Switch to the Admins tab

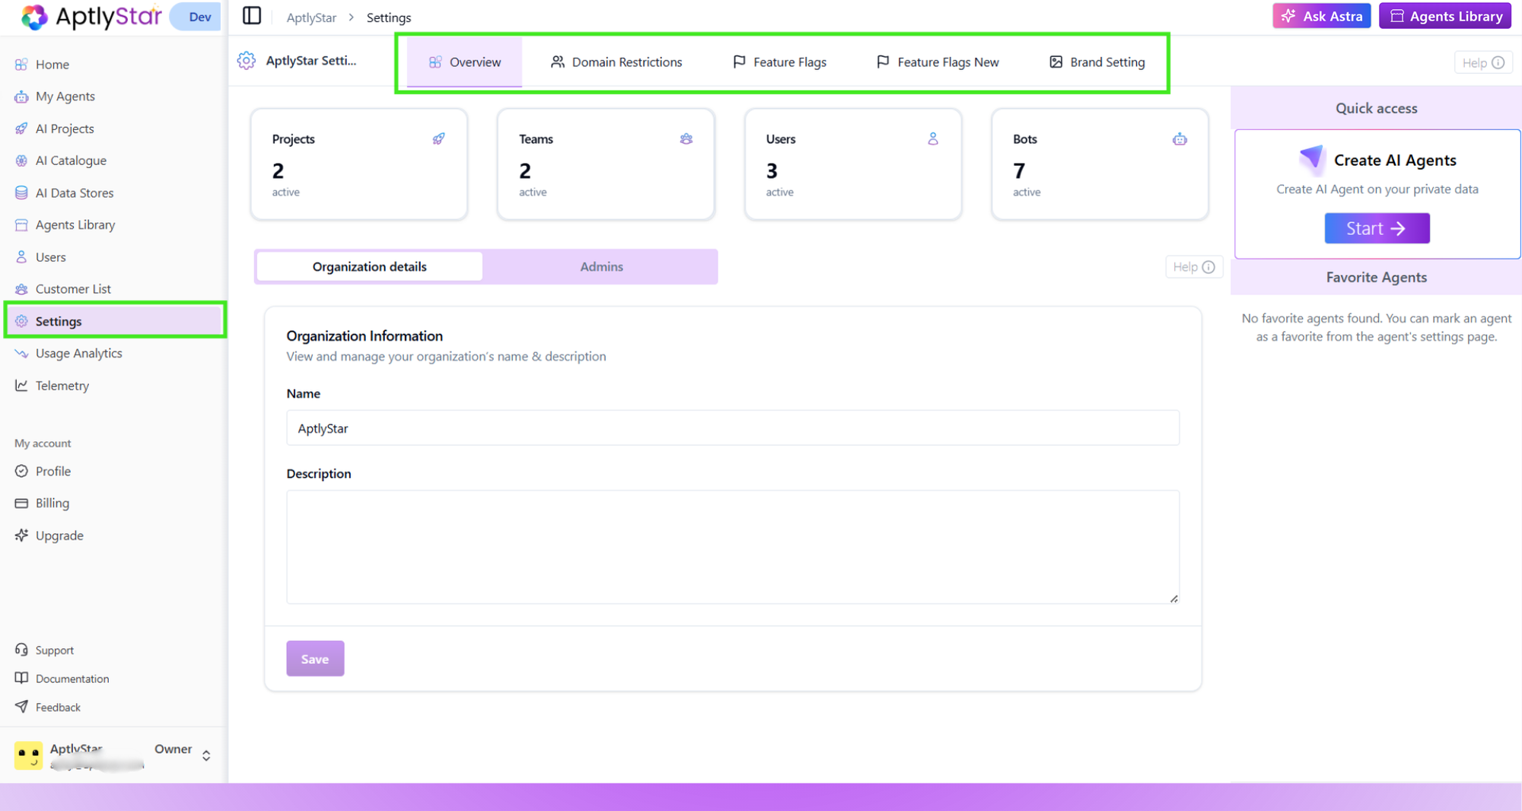[x=600, y=266]
